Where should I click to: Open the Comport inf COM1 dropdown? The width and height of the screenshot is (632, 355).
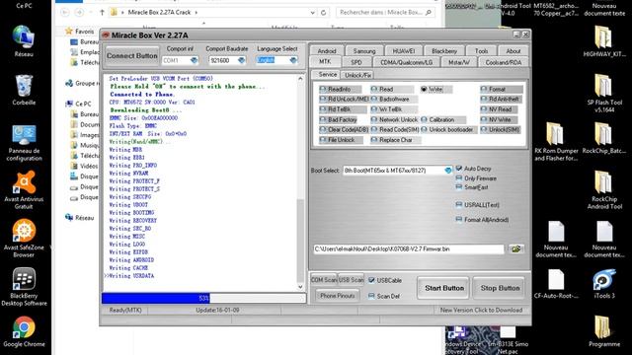(194, 60)
